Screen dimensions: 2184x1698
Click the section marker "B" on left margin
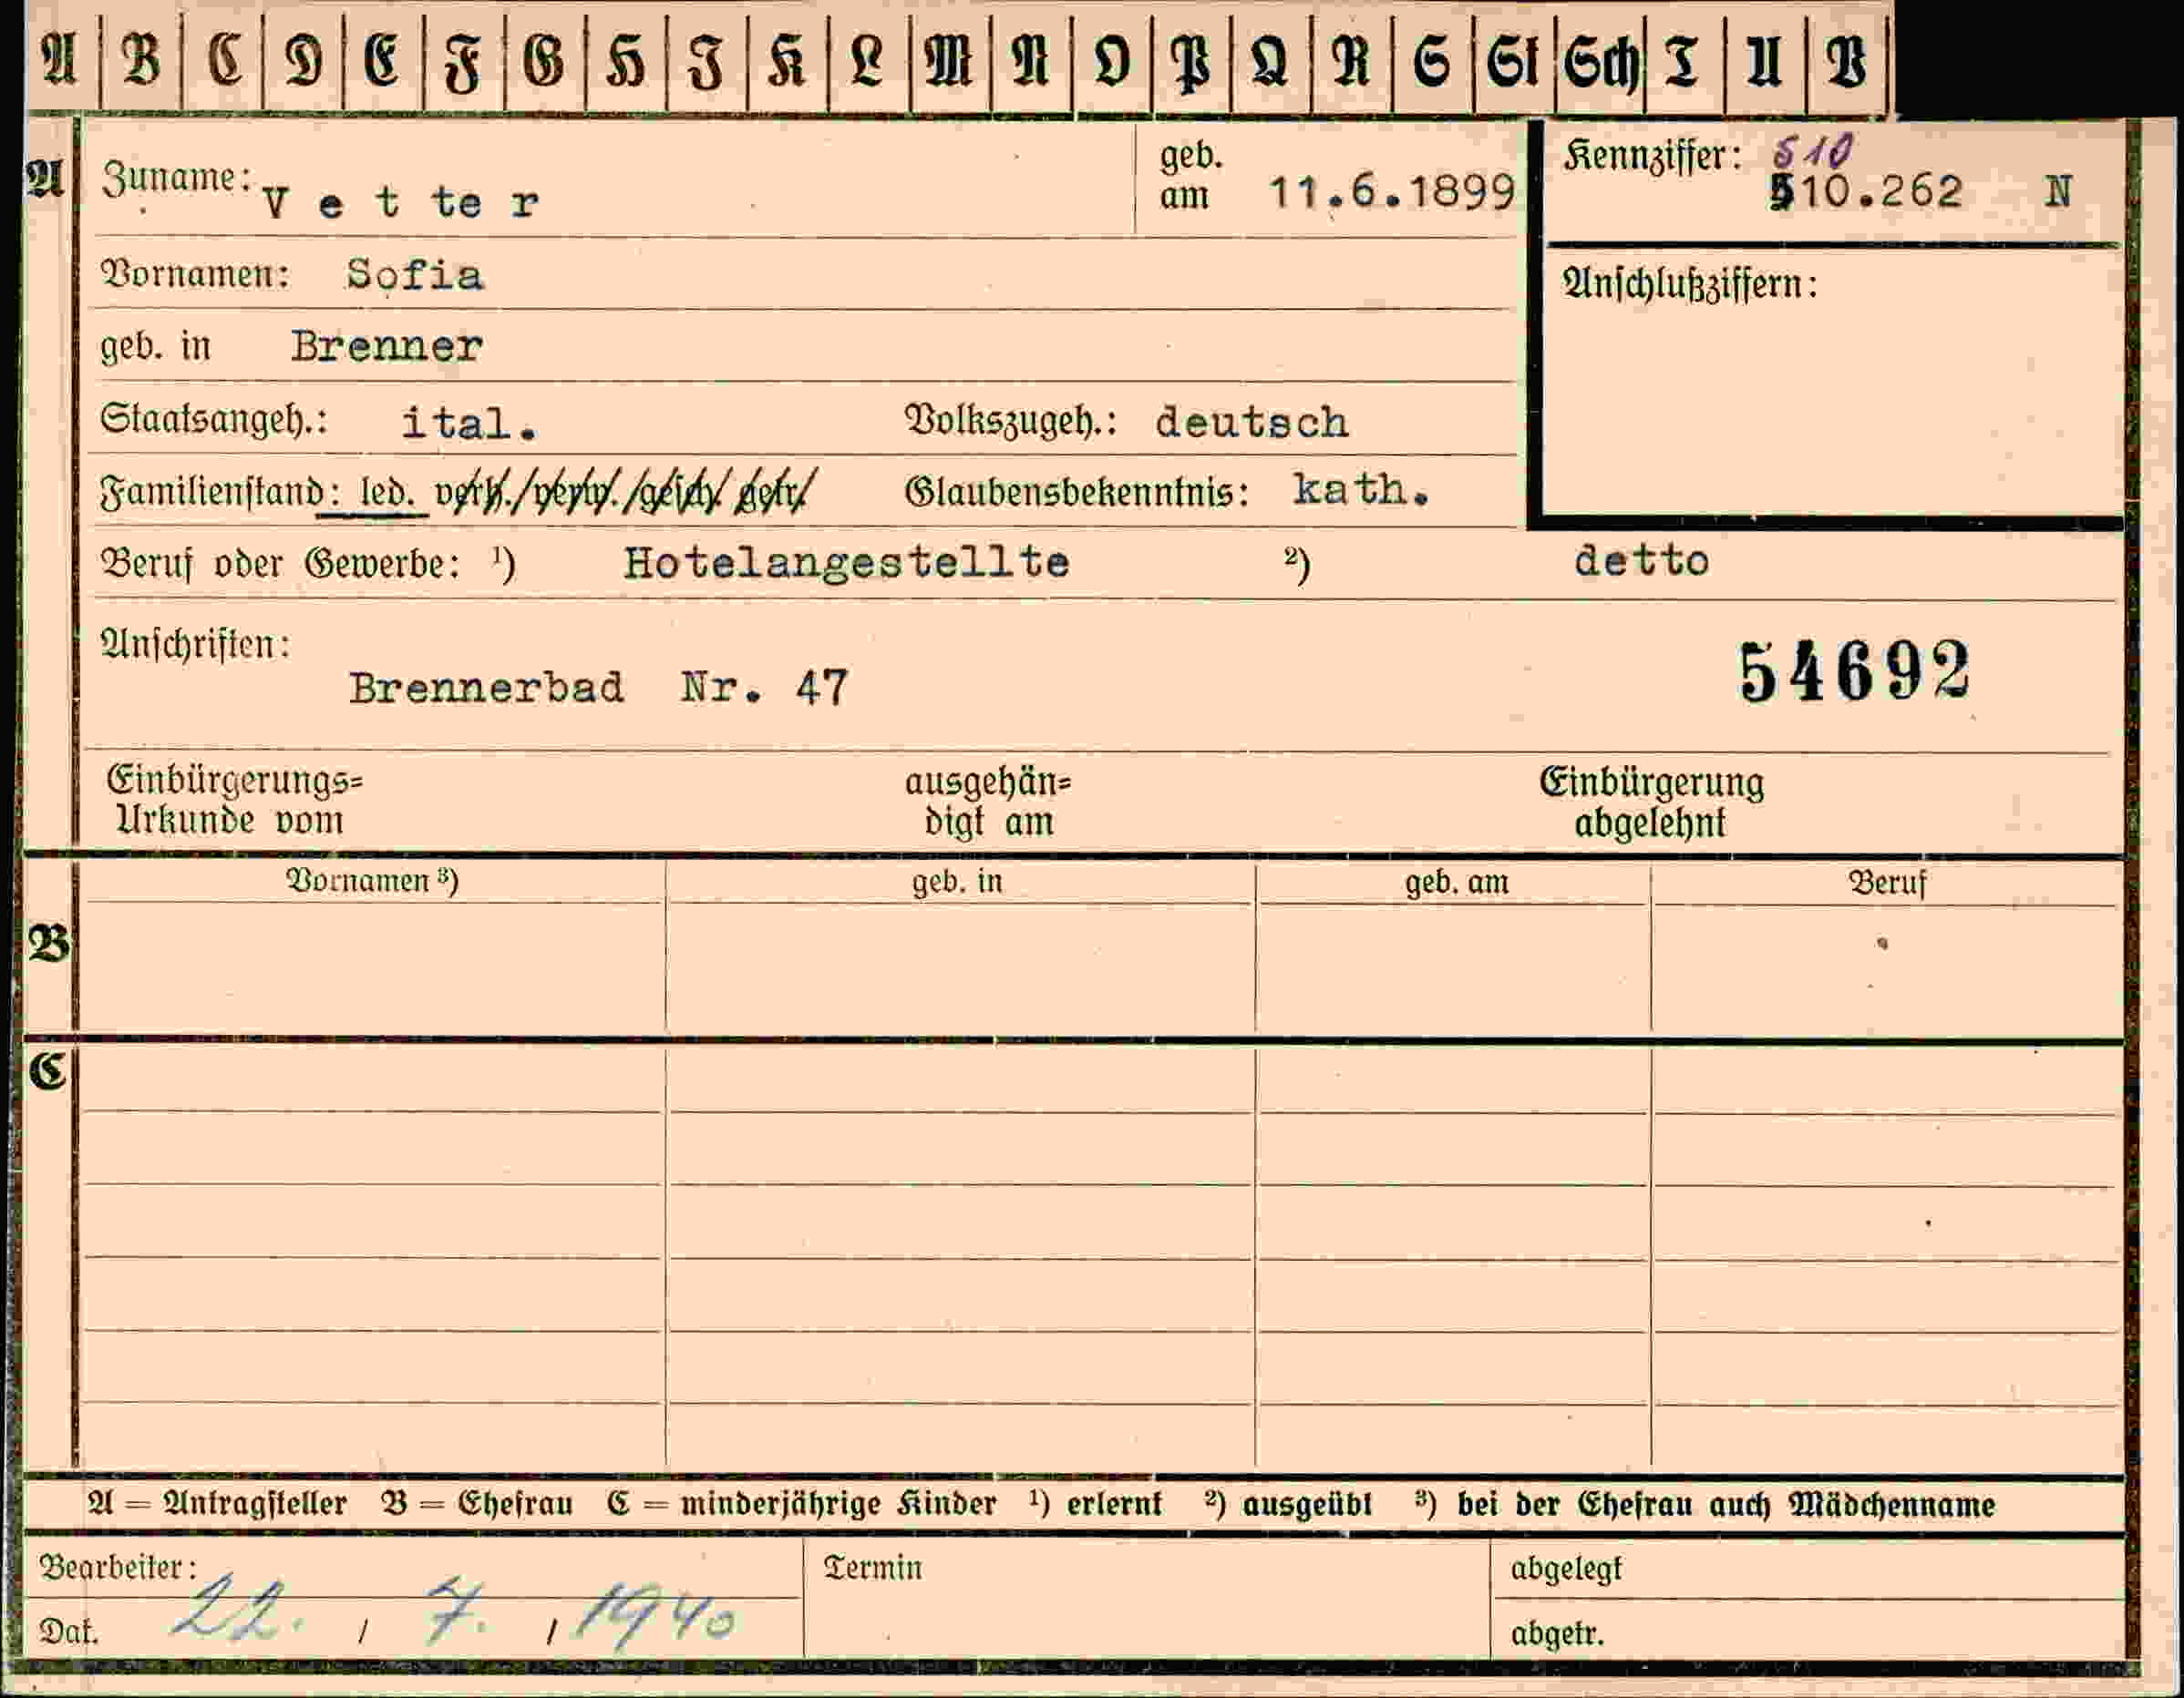48,944
